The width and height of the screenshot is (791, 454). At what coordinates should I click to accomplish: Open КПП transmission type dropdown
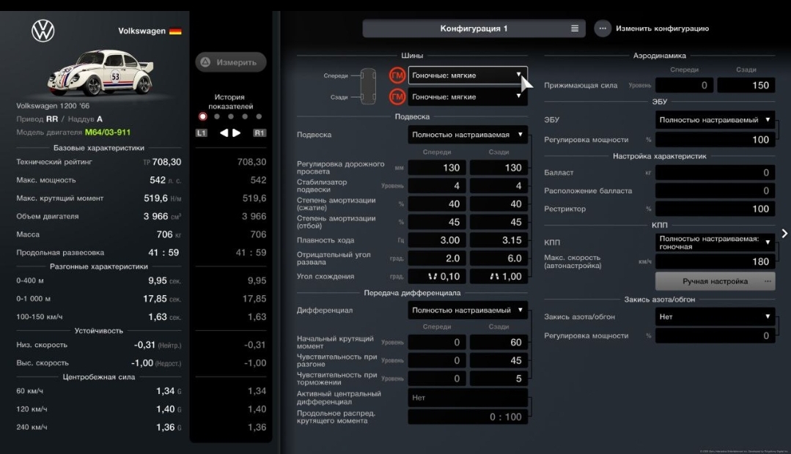tap(715, 243)
